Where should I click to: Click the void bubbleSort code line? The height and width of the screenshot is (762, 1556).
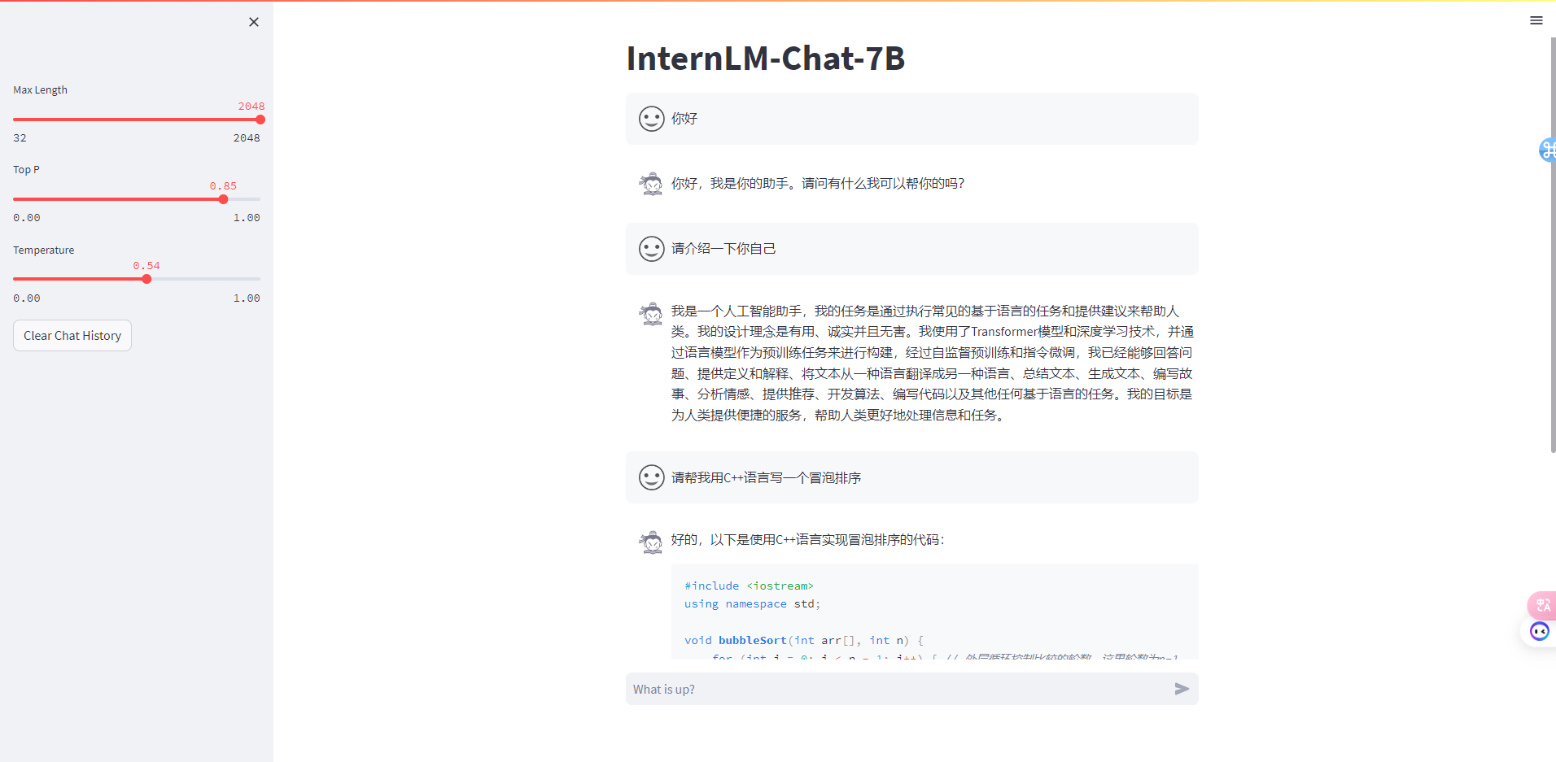click(x=804, y=640)
